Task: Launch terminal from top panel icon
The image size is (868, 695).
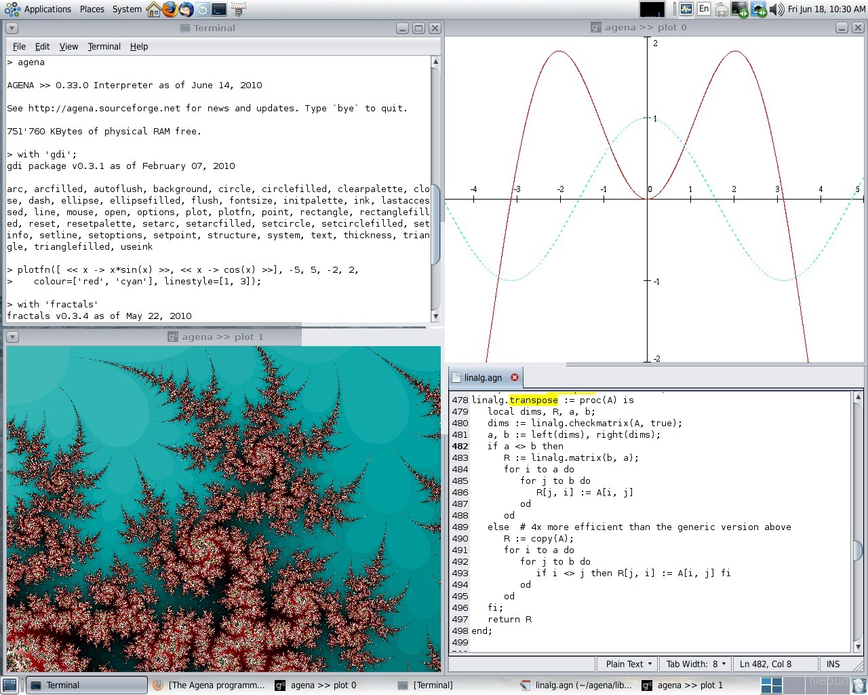Action: click(219, 10)
